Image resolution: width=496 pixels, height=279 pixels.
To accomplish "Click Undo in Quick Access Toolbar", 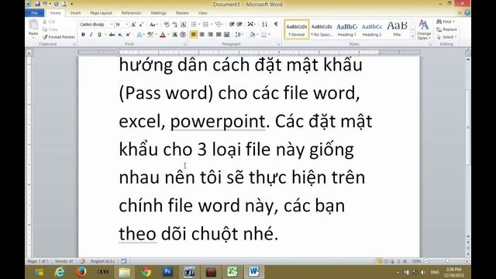I will pyautogui.click(x=45, y=4).
